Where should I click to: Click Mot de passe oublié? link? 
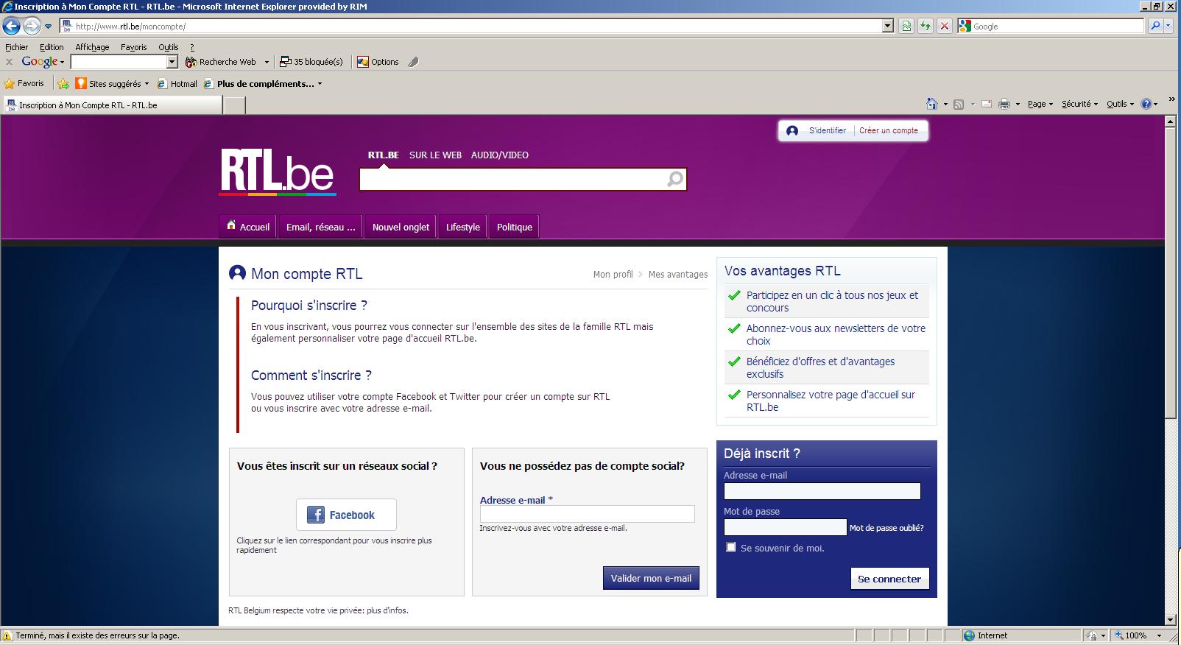[x=886, y=528]
